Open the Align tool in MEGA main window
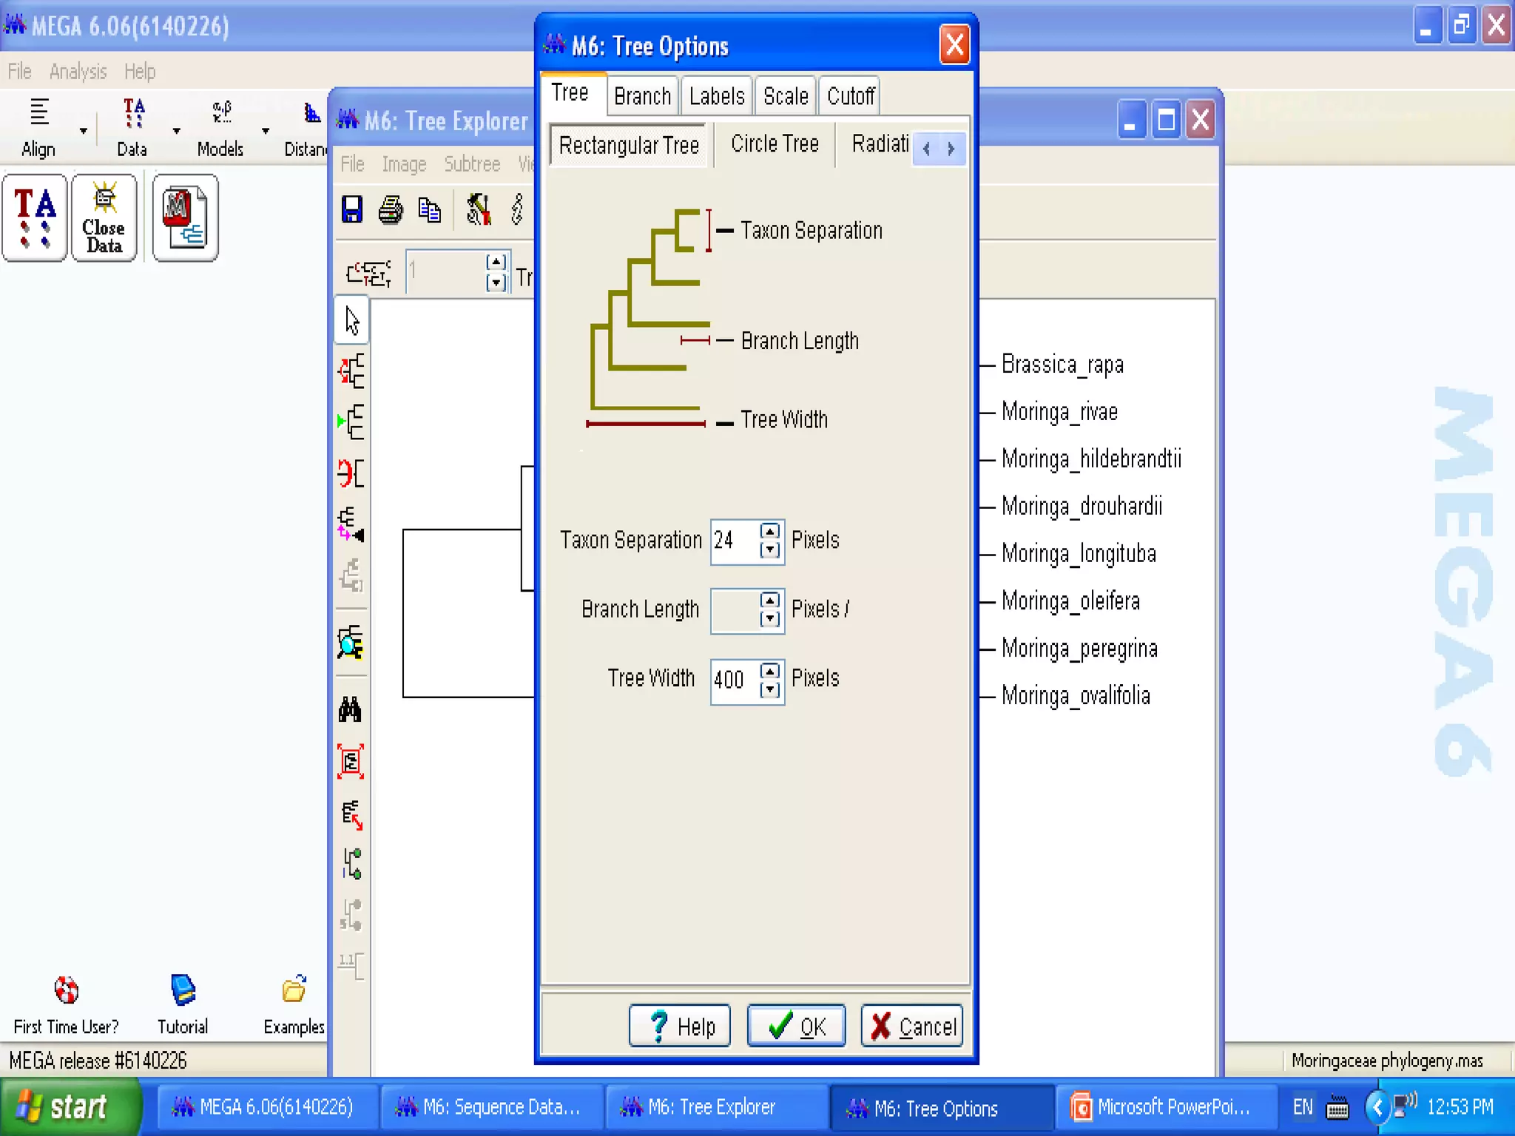The height and width of the screenshot is (1136, 1515). 38,127
